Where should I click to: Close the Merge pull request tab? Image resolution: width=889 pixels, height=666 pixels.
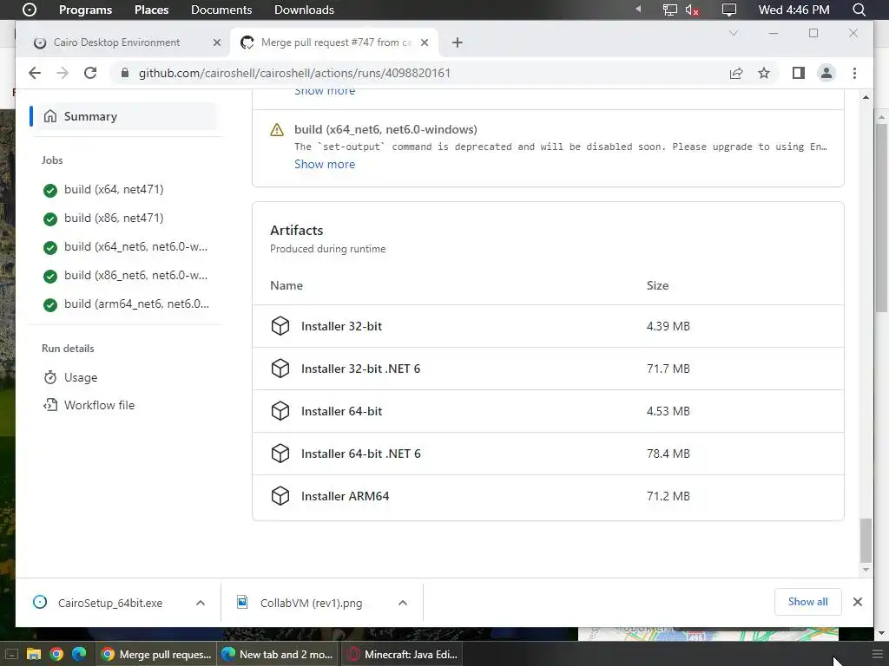click(425, 42)
